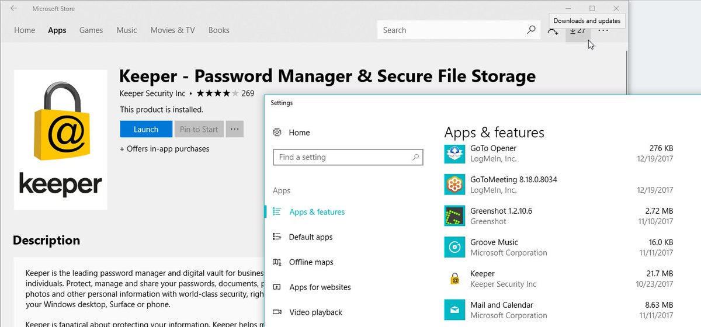
Task: Open the Books tab
Action: 219,30
